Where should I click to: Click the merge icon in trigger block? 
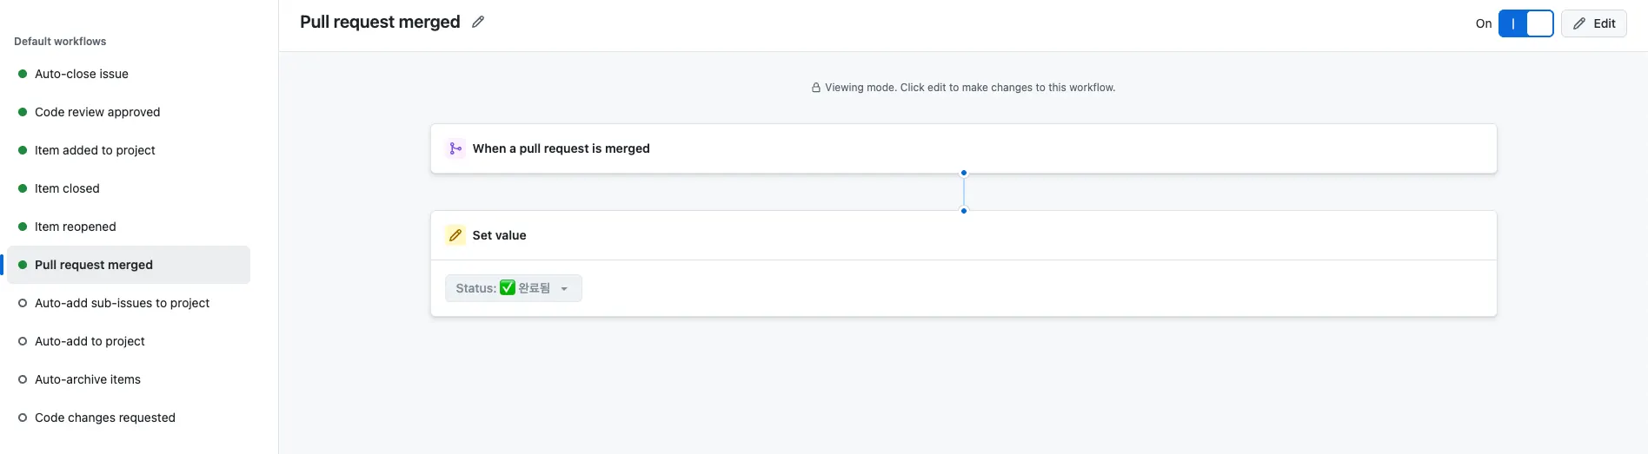tap(455, 148)
